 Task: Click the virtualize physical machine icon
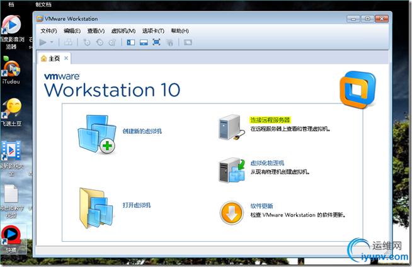(232, 170)
